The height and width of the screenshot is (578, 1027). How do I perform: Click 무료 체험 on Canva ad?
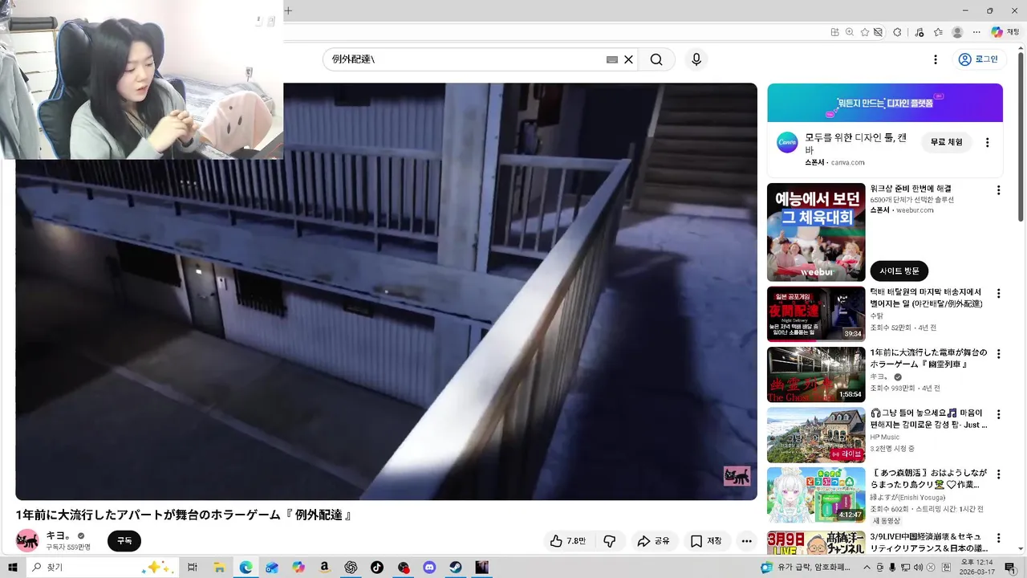946,142
